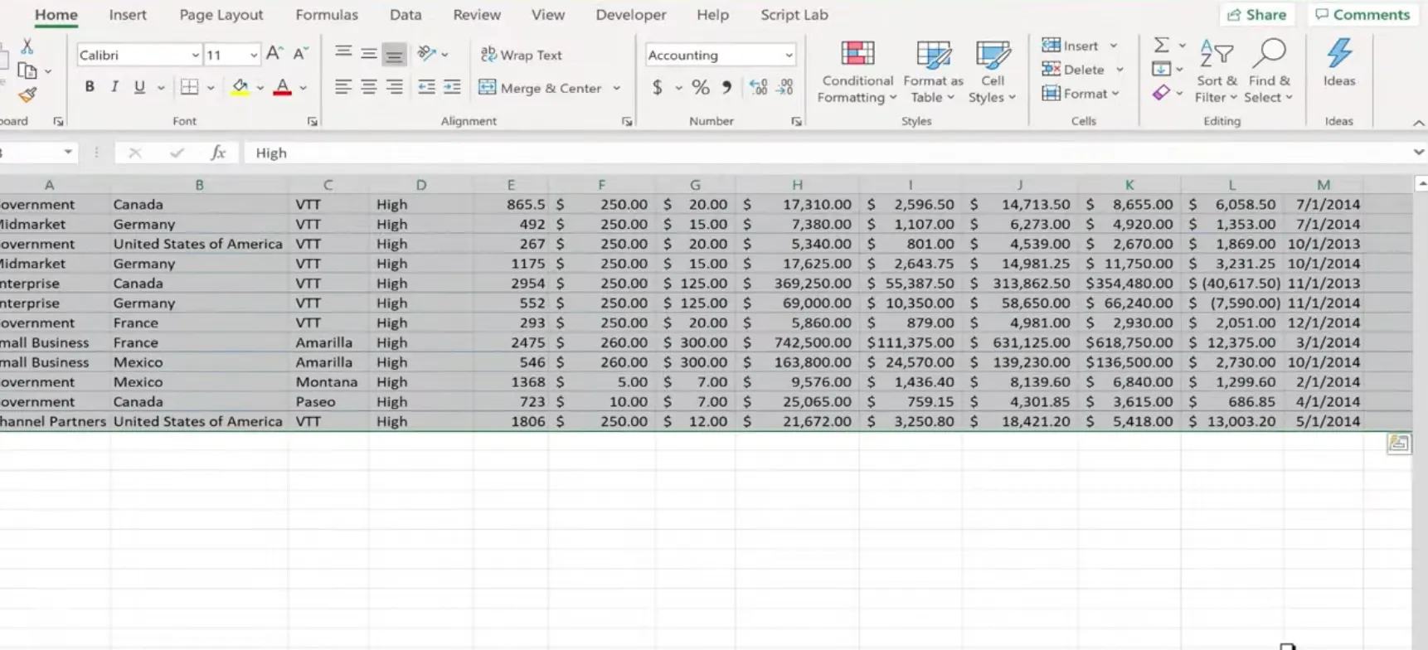Toggle Wrap Text
The height and width of the screenshot is (650, 1428).
(522, 55)
